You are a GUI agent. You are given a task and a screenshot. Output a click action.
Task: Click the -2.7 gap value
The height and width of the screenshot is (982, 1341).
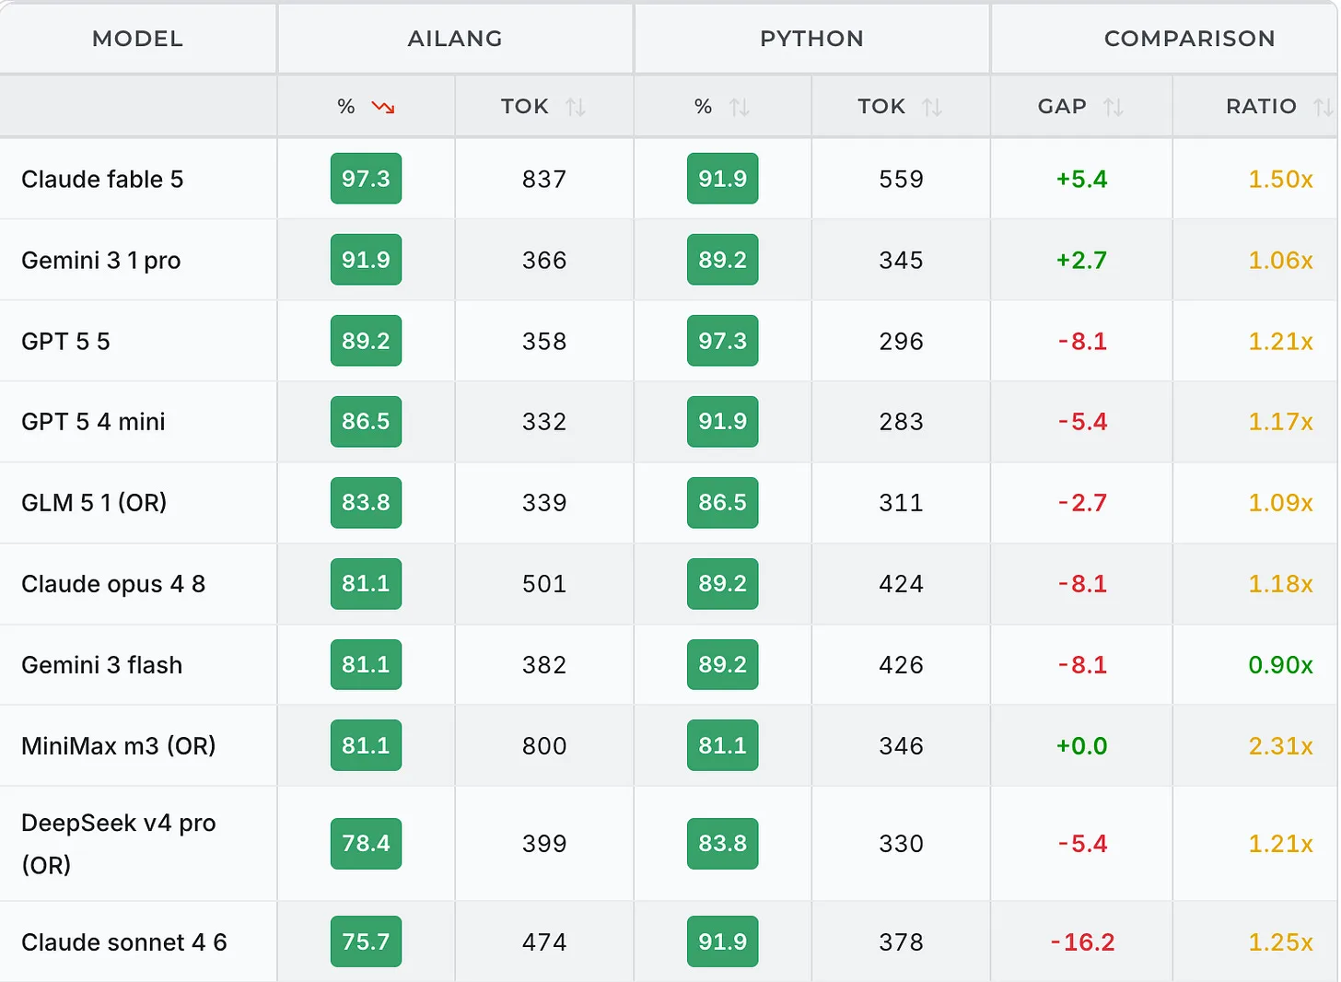tap(1082, 503)
